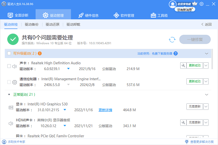Collapse the 正常驱动 section chevron
Screen dimensions: 218x145
(x=207, y=94)
